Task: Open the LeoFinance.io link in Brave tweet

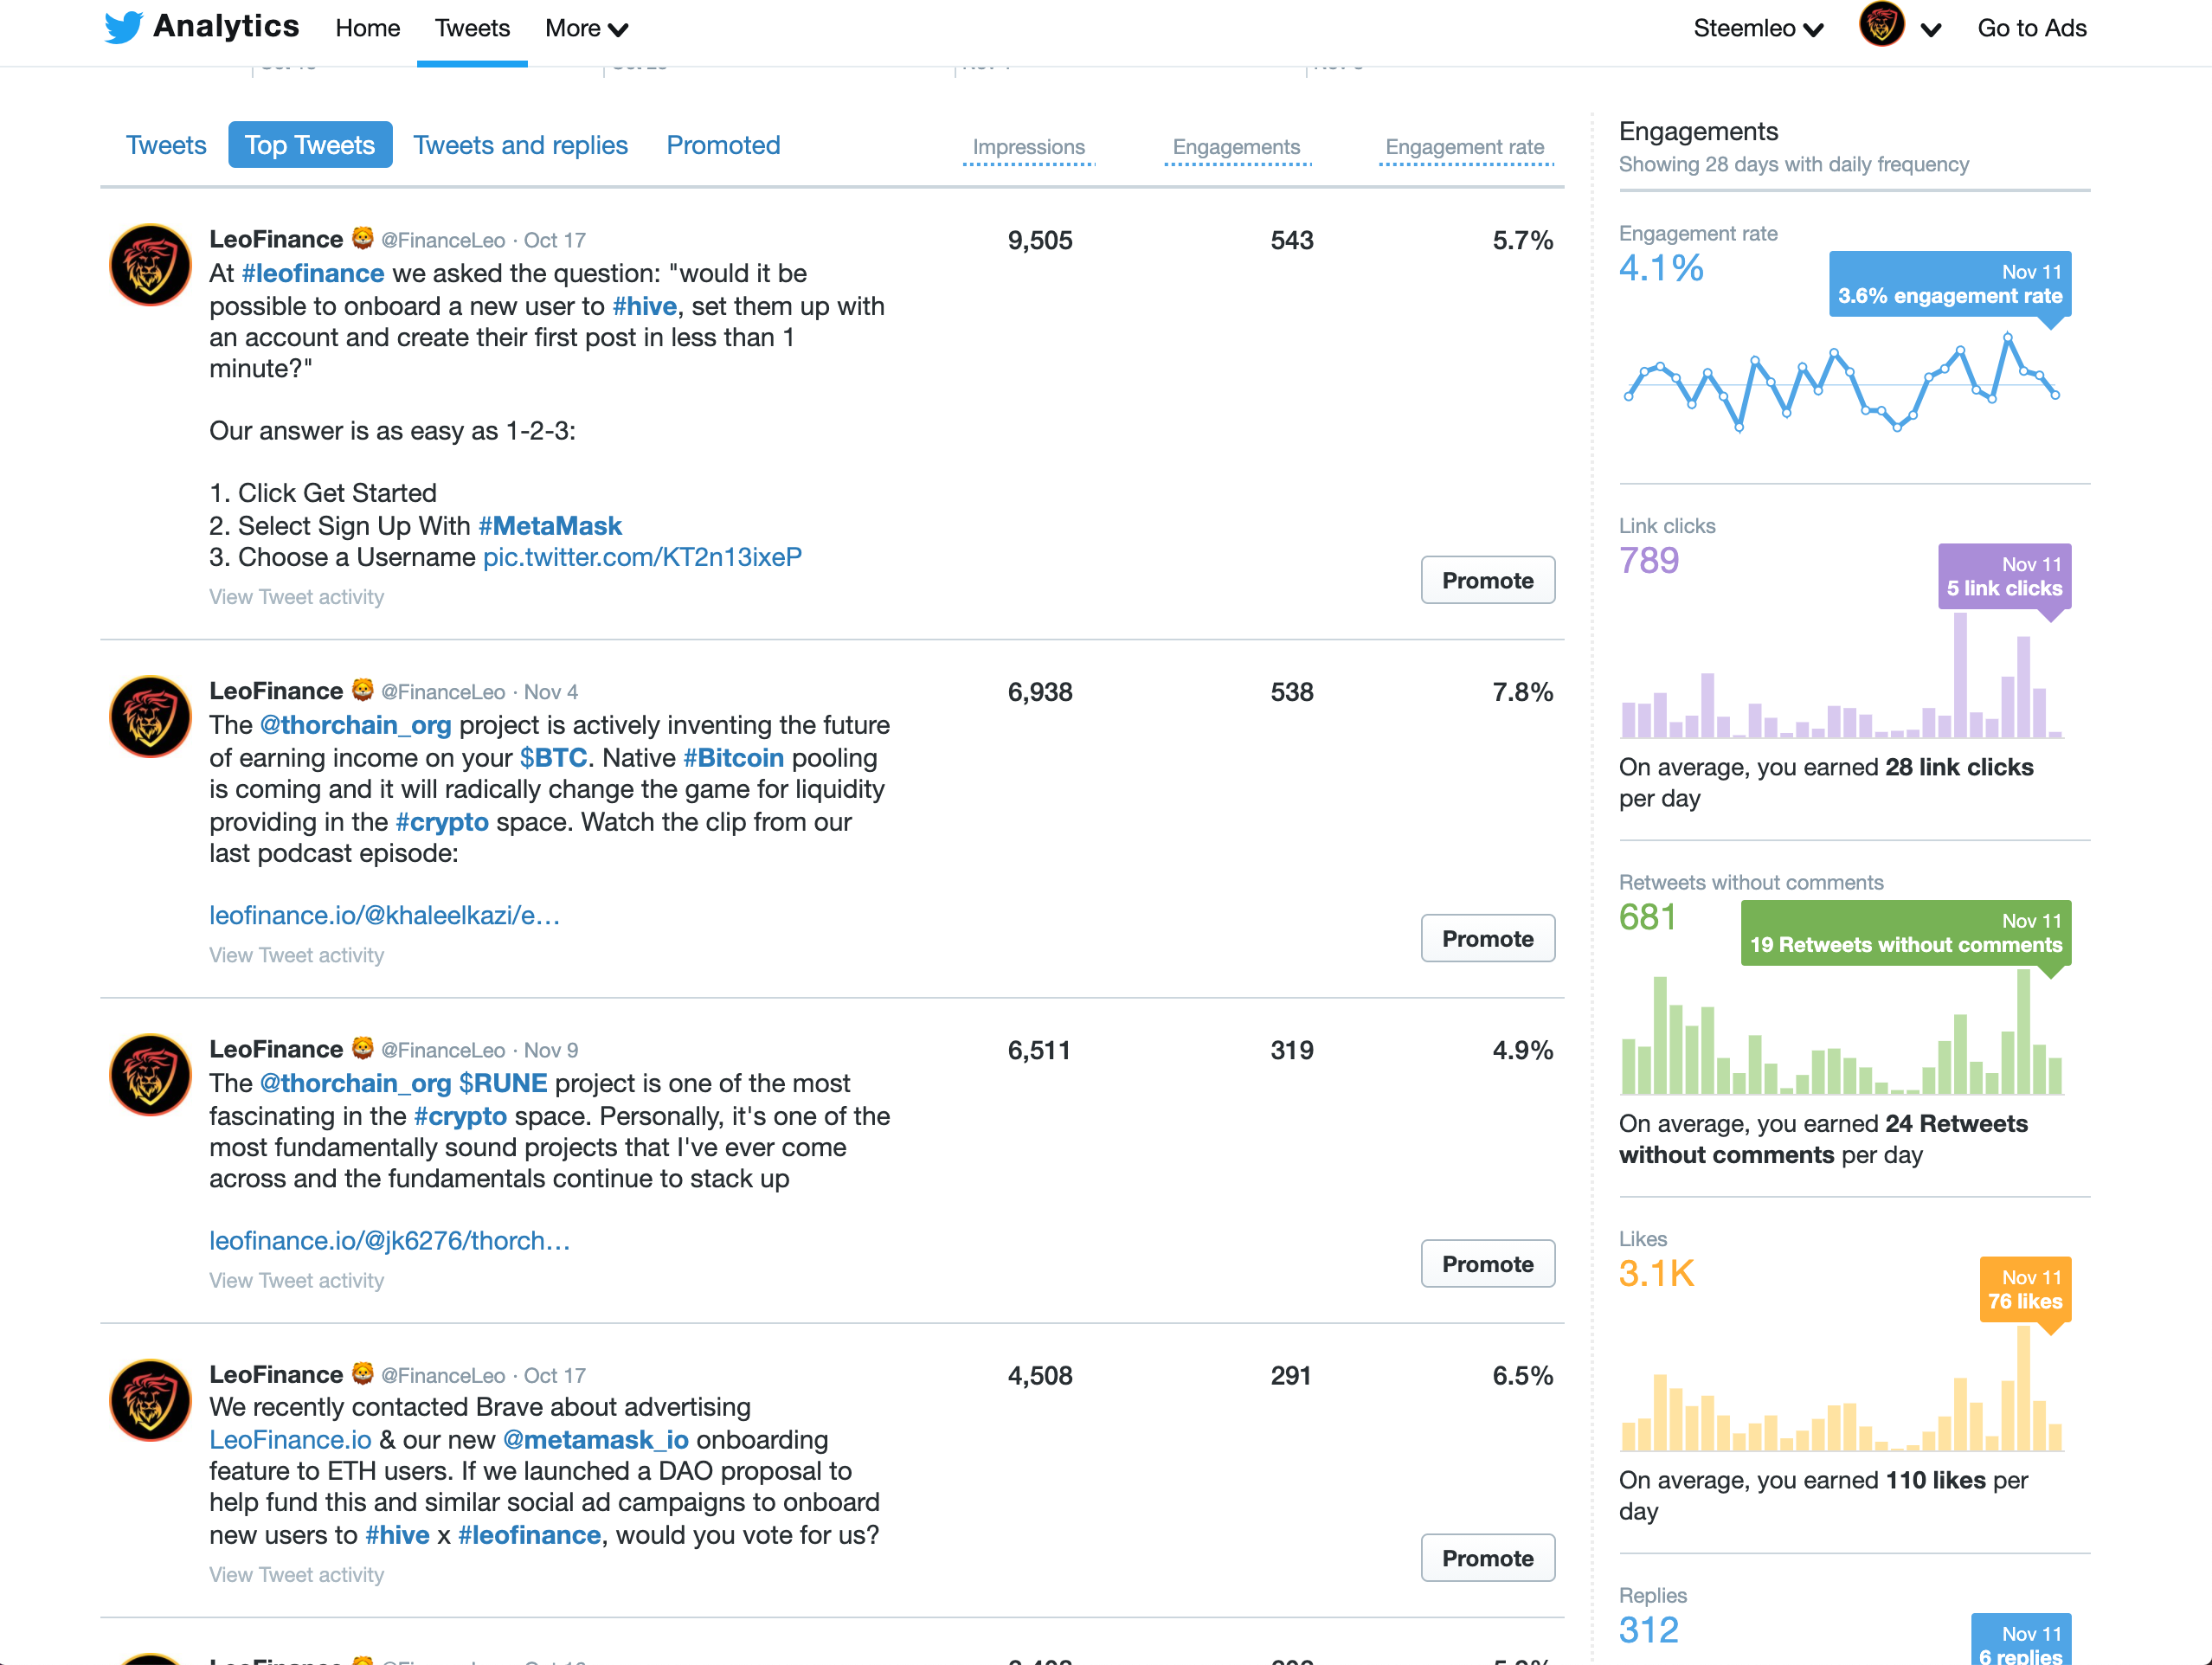Action: (x=290, y=1440)
